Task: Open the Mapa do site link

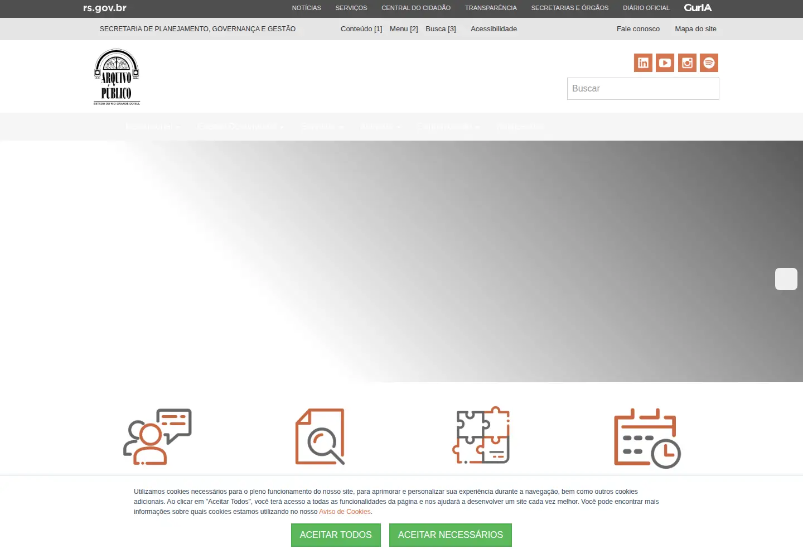Action: 695,29
